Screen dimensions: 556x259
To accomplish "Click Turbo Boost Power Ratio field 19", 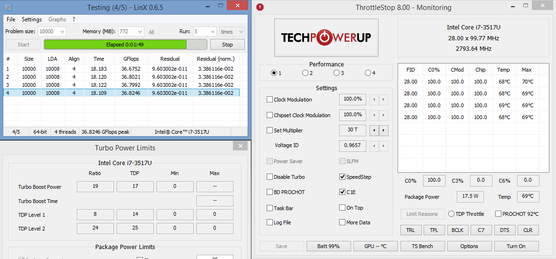I will [x=95, y=186].
